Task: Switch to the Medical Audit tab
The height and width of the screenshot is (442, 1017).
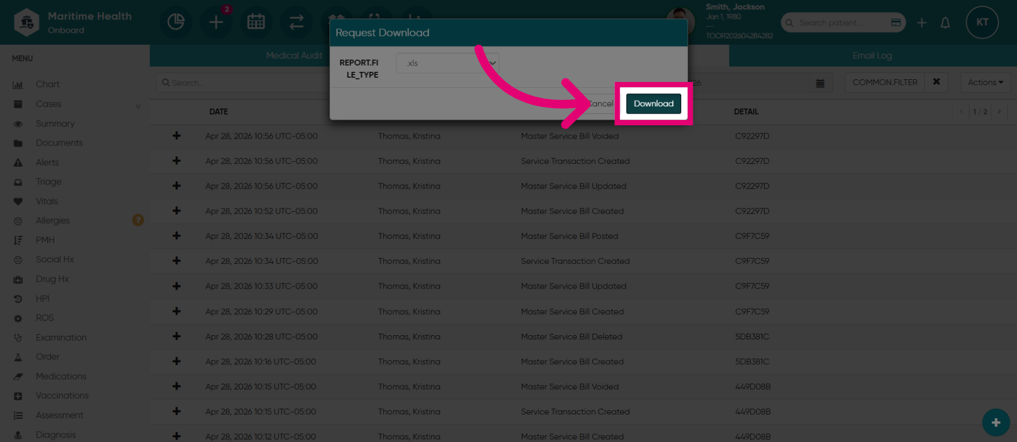Action: [294, 56]
